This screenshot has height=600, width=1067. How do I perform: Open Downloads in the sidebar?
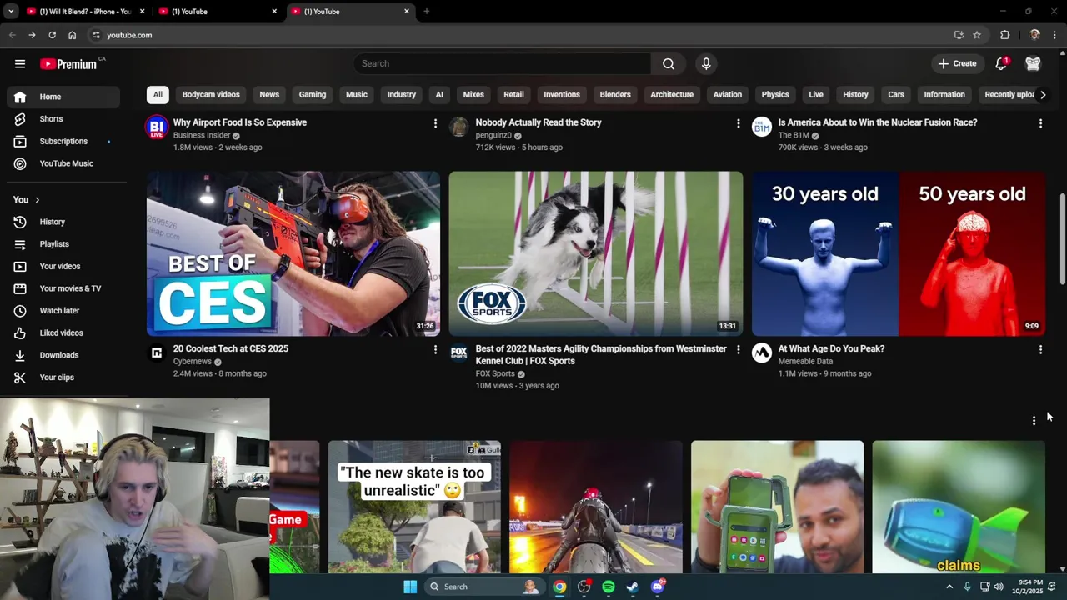click(x=63, y=355)
